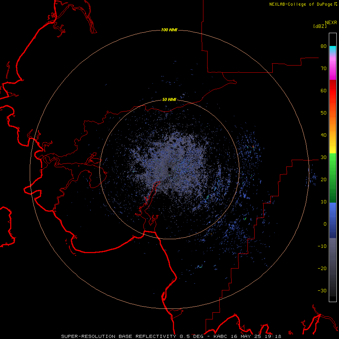Viewport: 339px width, 339px height.
Task: Click the bright green segment of the color bar
Action: (333, 160)
